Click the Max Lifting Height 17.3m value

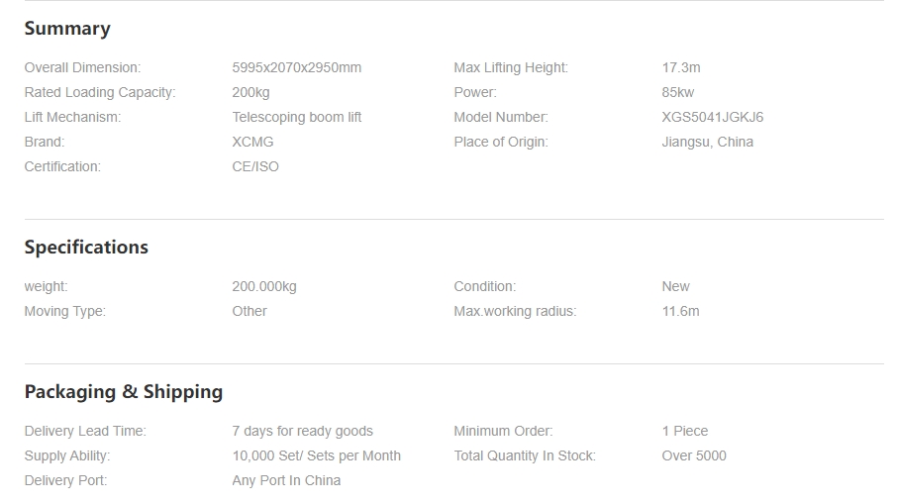click(x=681, y=67)
